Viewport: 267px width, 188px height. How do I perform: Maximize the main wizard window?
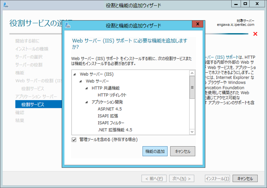click(245, 4)
